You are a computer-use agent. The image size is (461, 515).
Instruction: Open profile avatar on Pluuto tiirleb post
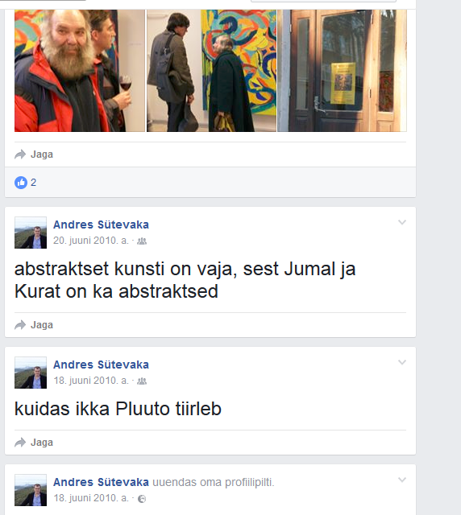[31, 373]
